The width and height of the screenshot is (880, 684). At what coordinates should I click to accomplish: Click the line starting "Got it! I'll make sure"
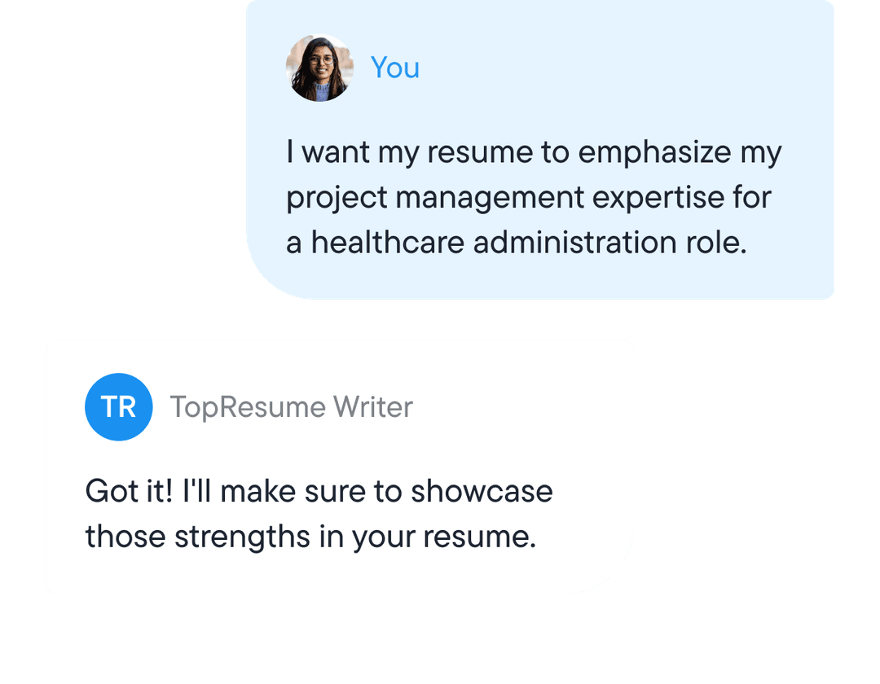[x=319, y=492]
